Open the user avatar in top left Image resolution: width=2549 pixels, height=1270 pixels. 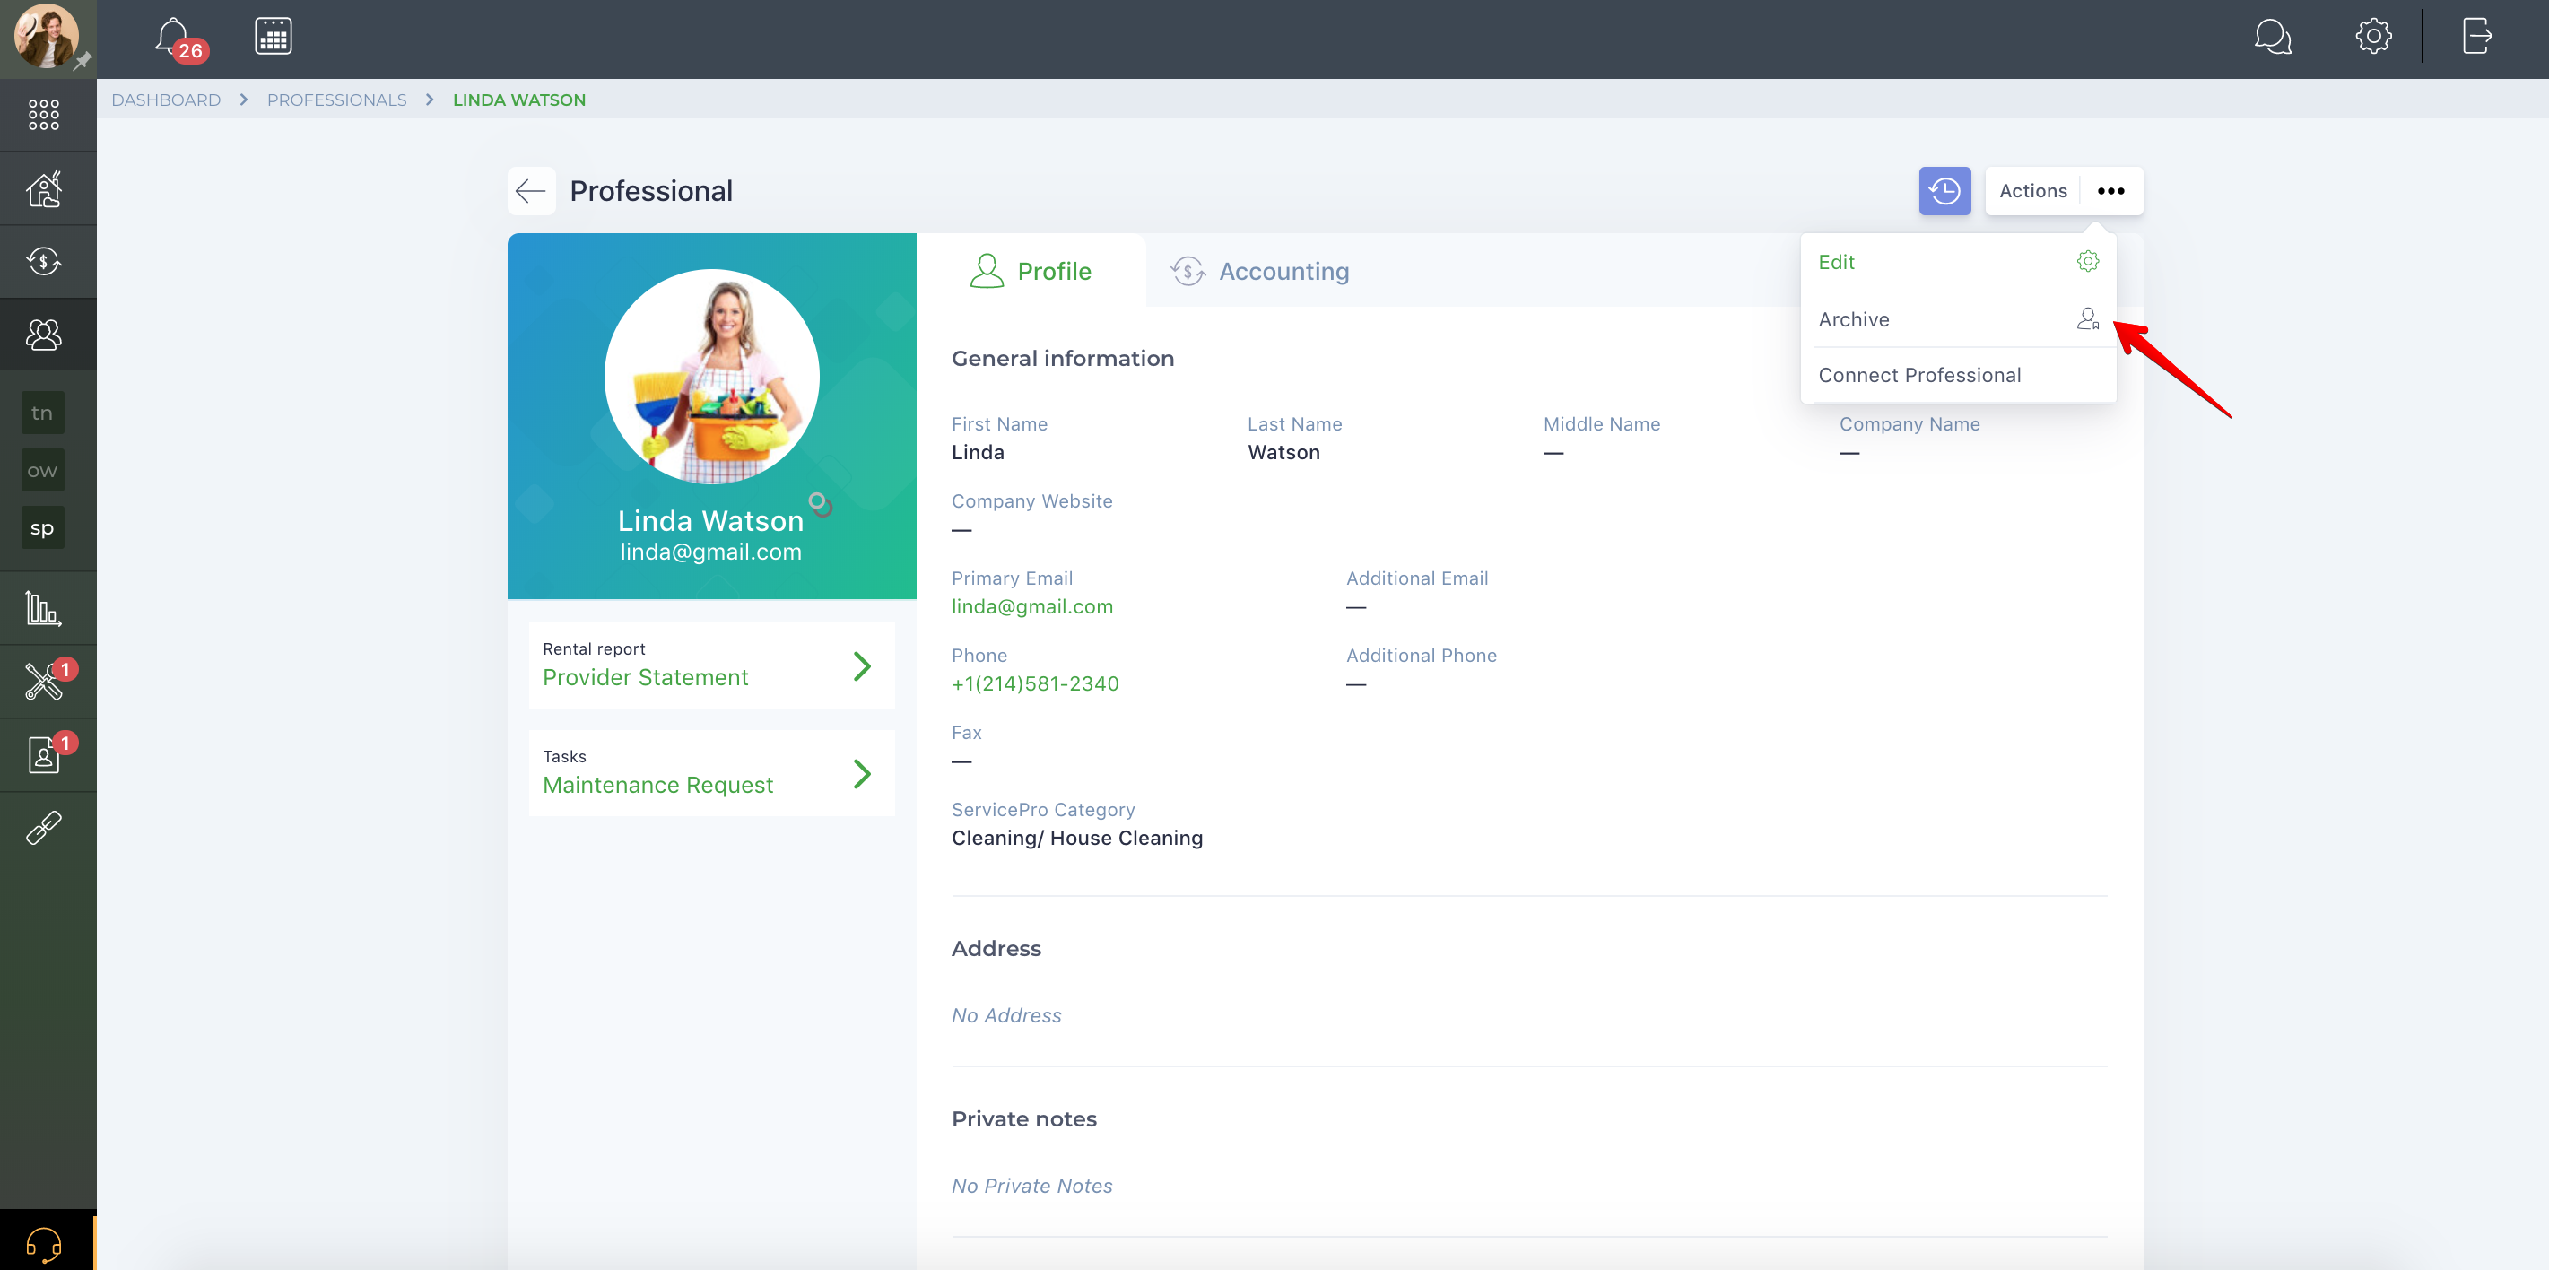click(46, 37)
